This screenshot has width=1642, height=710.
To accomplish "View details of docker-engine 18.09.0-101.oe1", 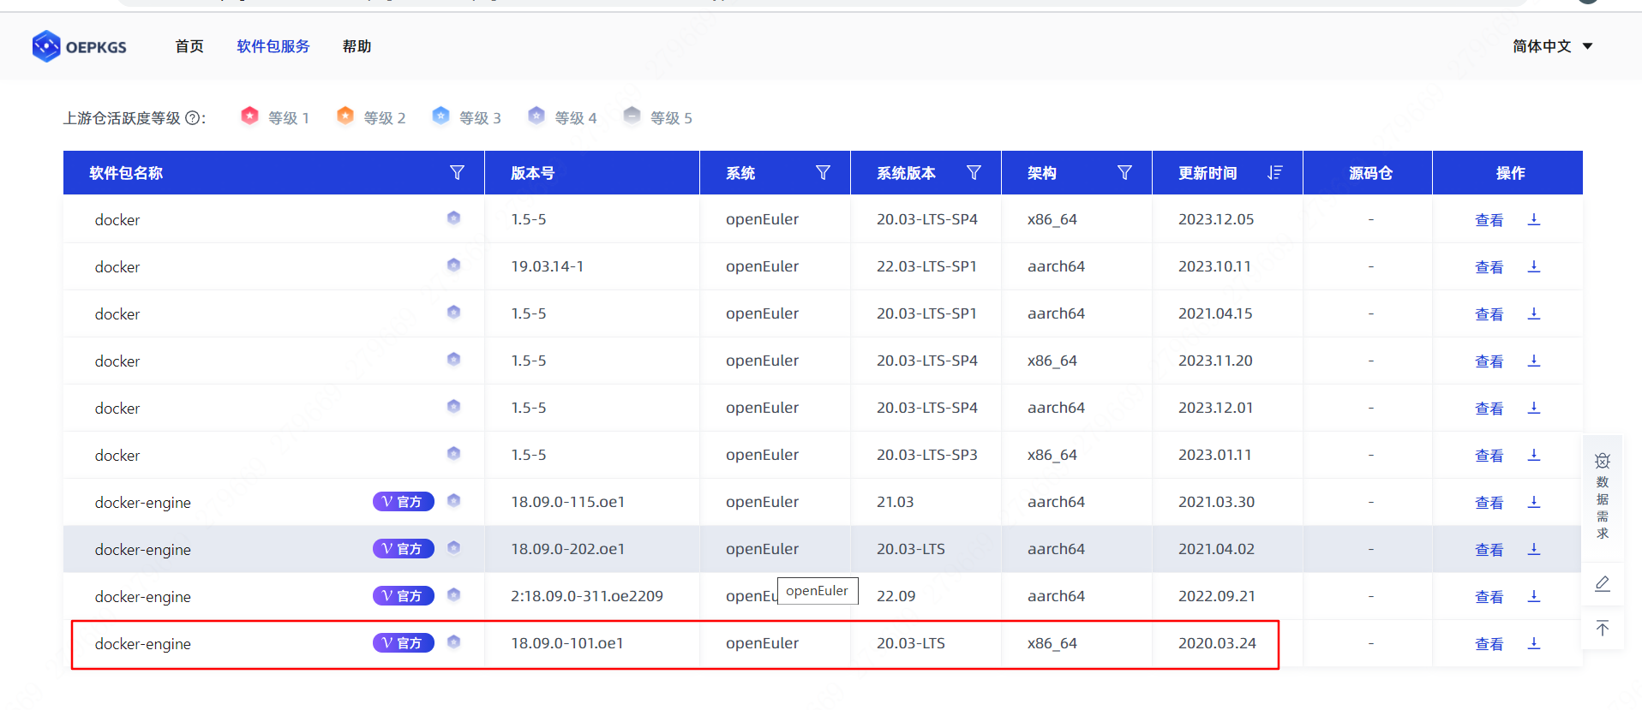I will 1489,644.
